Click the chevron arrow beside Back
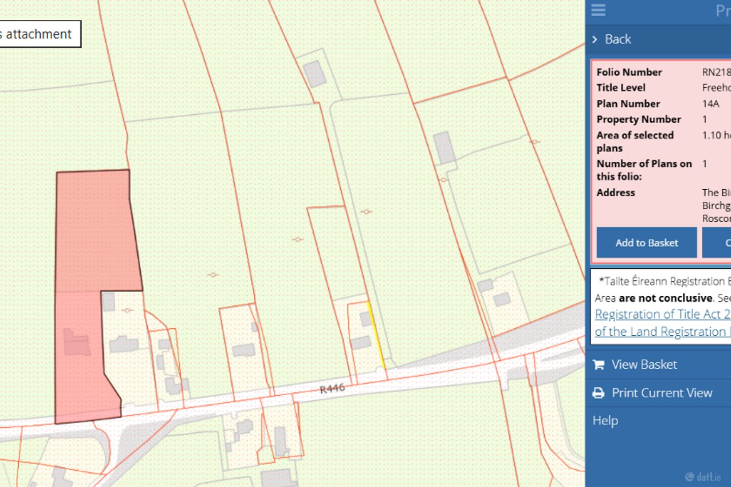The image size is (731, 487). point(595,39)
